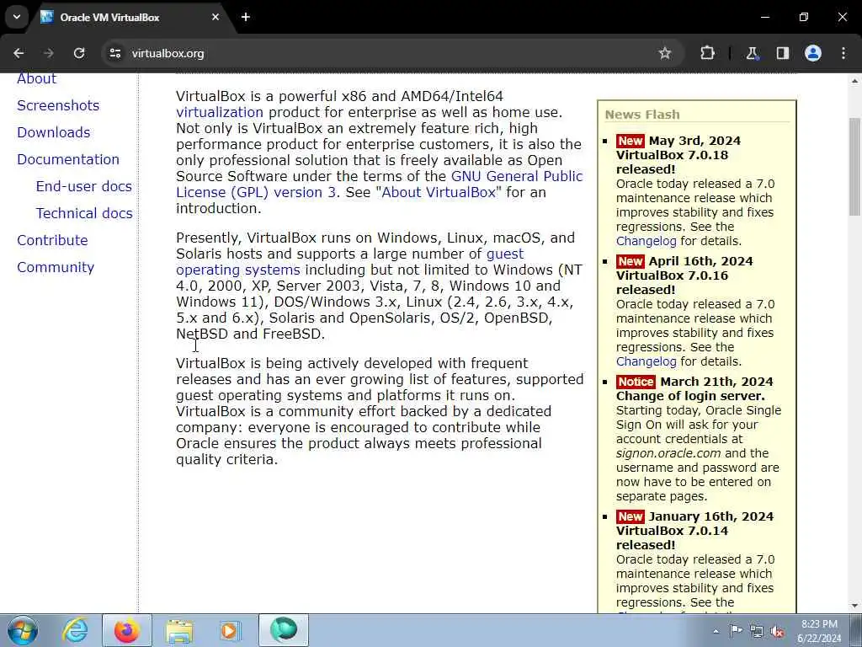Image resolution: width=862 pixels, height=647 pixels.
Task: Open Windows Explorer folder on taskbar
Action: click(179, 630)
